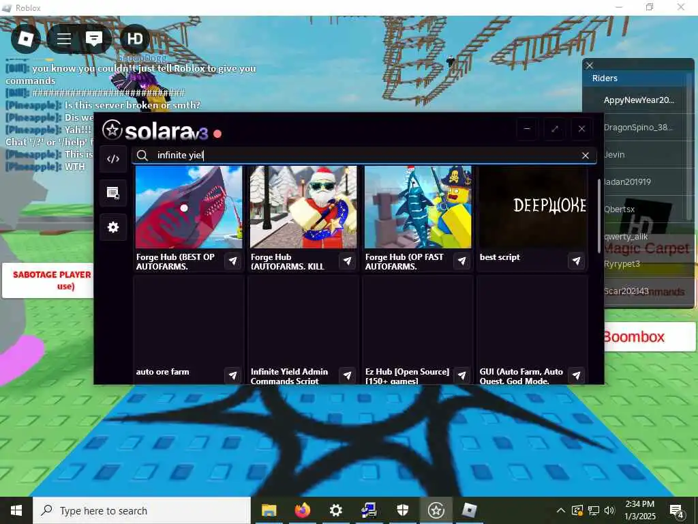The height and width of the screenshot is (524, 698).
Task: Launch Firefox from the taskbar
Action: [x=302, y=510]
